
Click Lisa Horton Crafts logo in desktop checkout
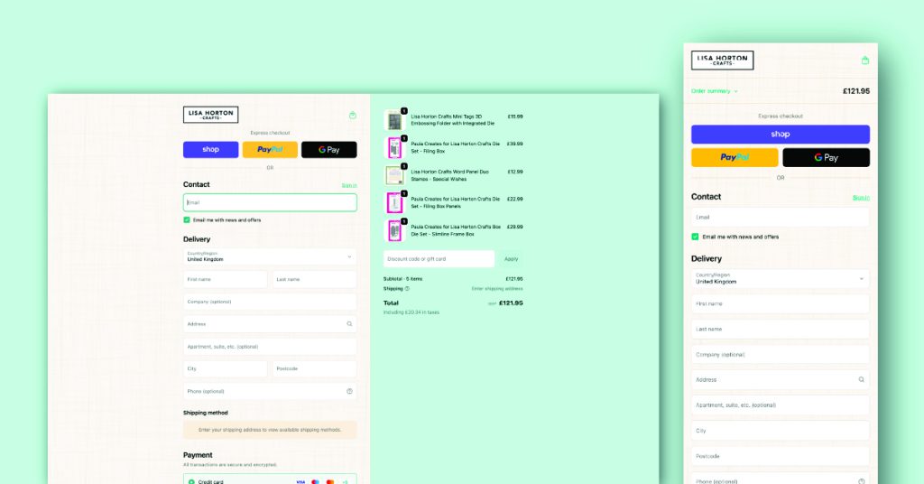tap(211, 115)
